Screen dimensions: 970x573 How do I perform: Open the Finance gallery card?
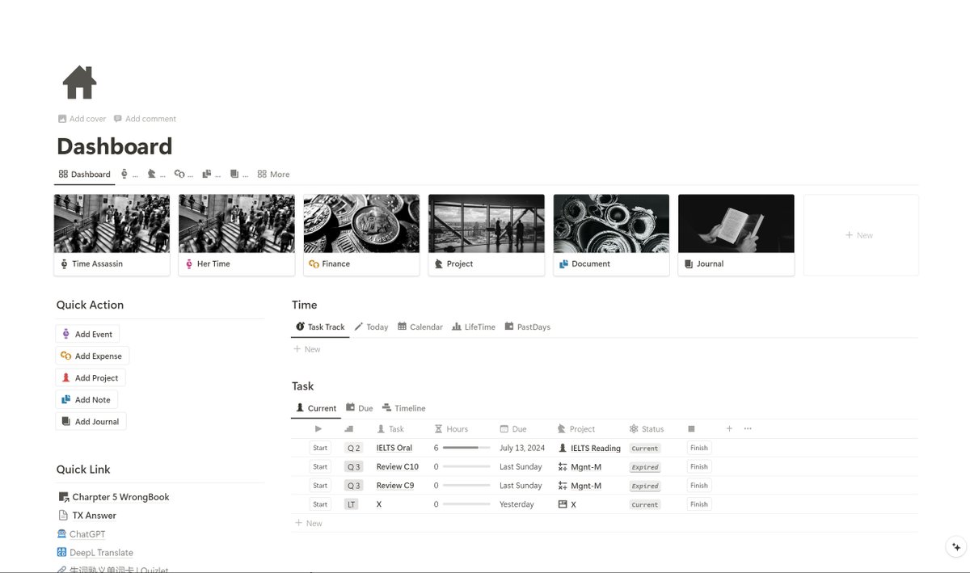[361, 235]
